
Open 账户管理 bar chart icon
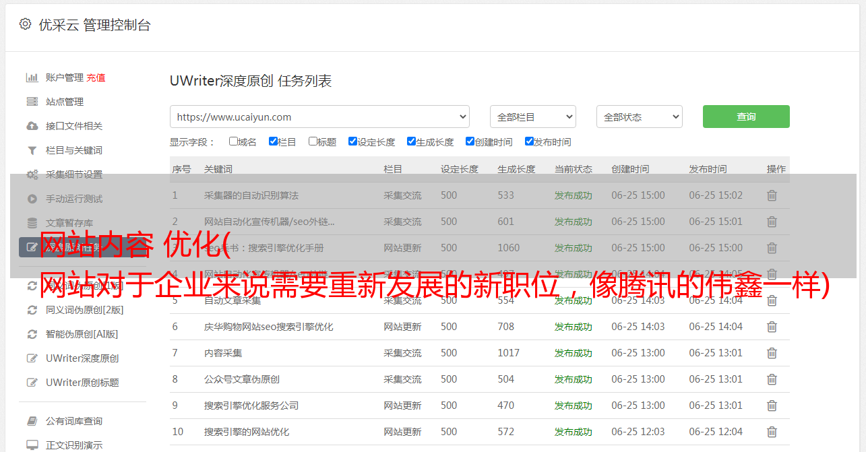32,77
